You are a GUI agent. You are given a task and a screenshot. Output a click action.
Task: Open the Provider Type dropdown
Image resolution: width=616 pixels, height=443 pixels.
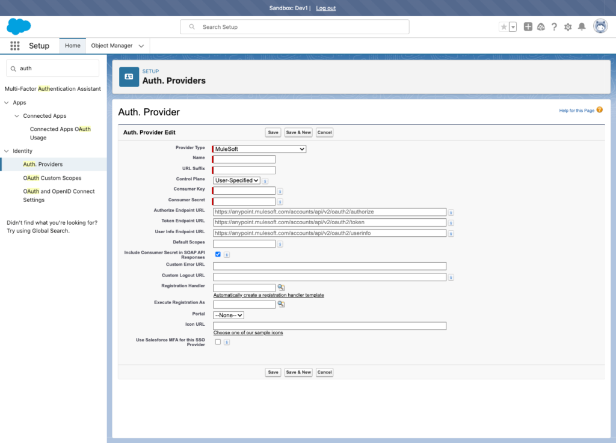coord(259,149)
